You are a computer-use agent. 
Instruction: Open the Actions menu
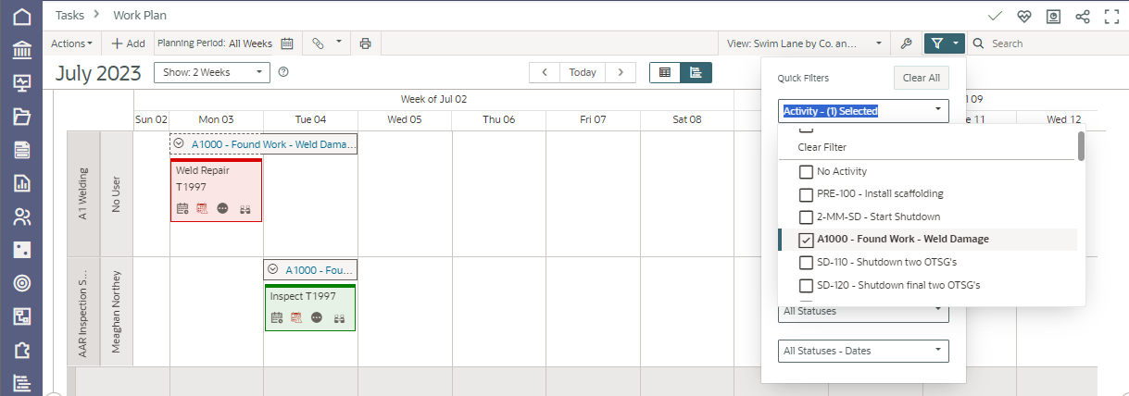point(71,43)
